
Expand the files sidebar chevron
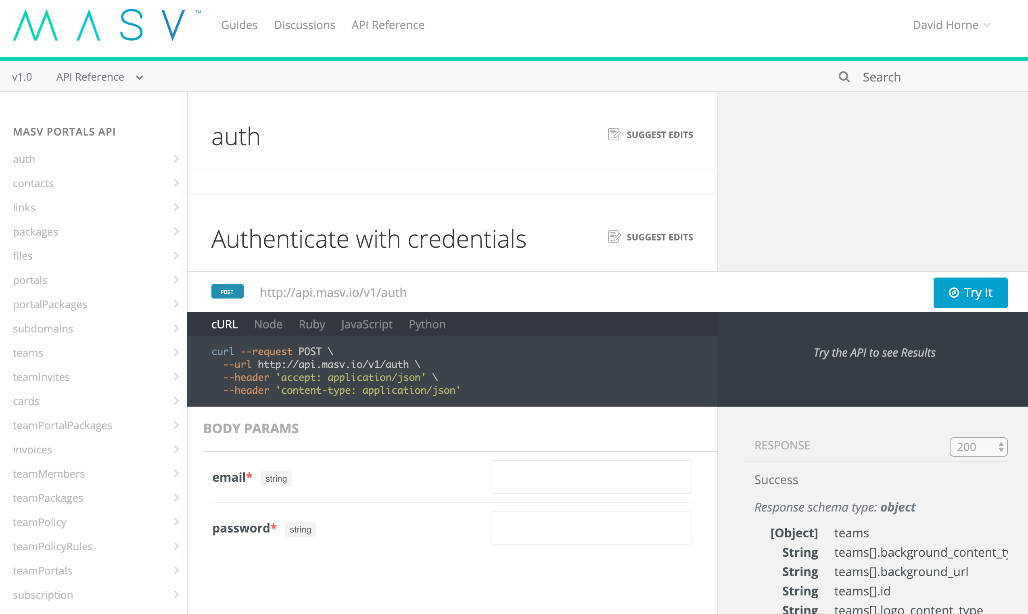click(x=177, y=256)
